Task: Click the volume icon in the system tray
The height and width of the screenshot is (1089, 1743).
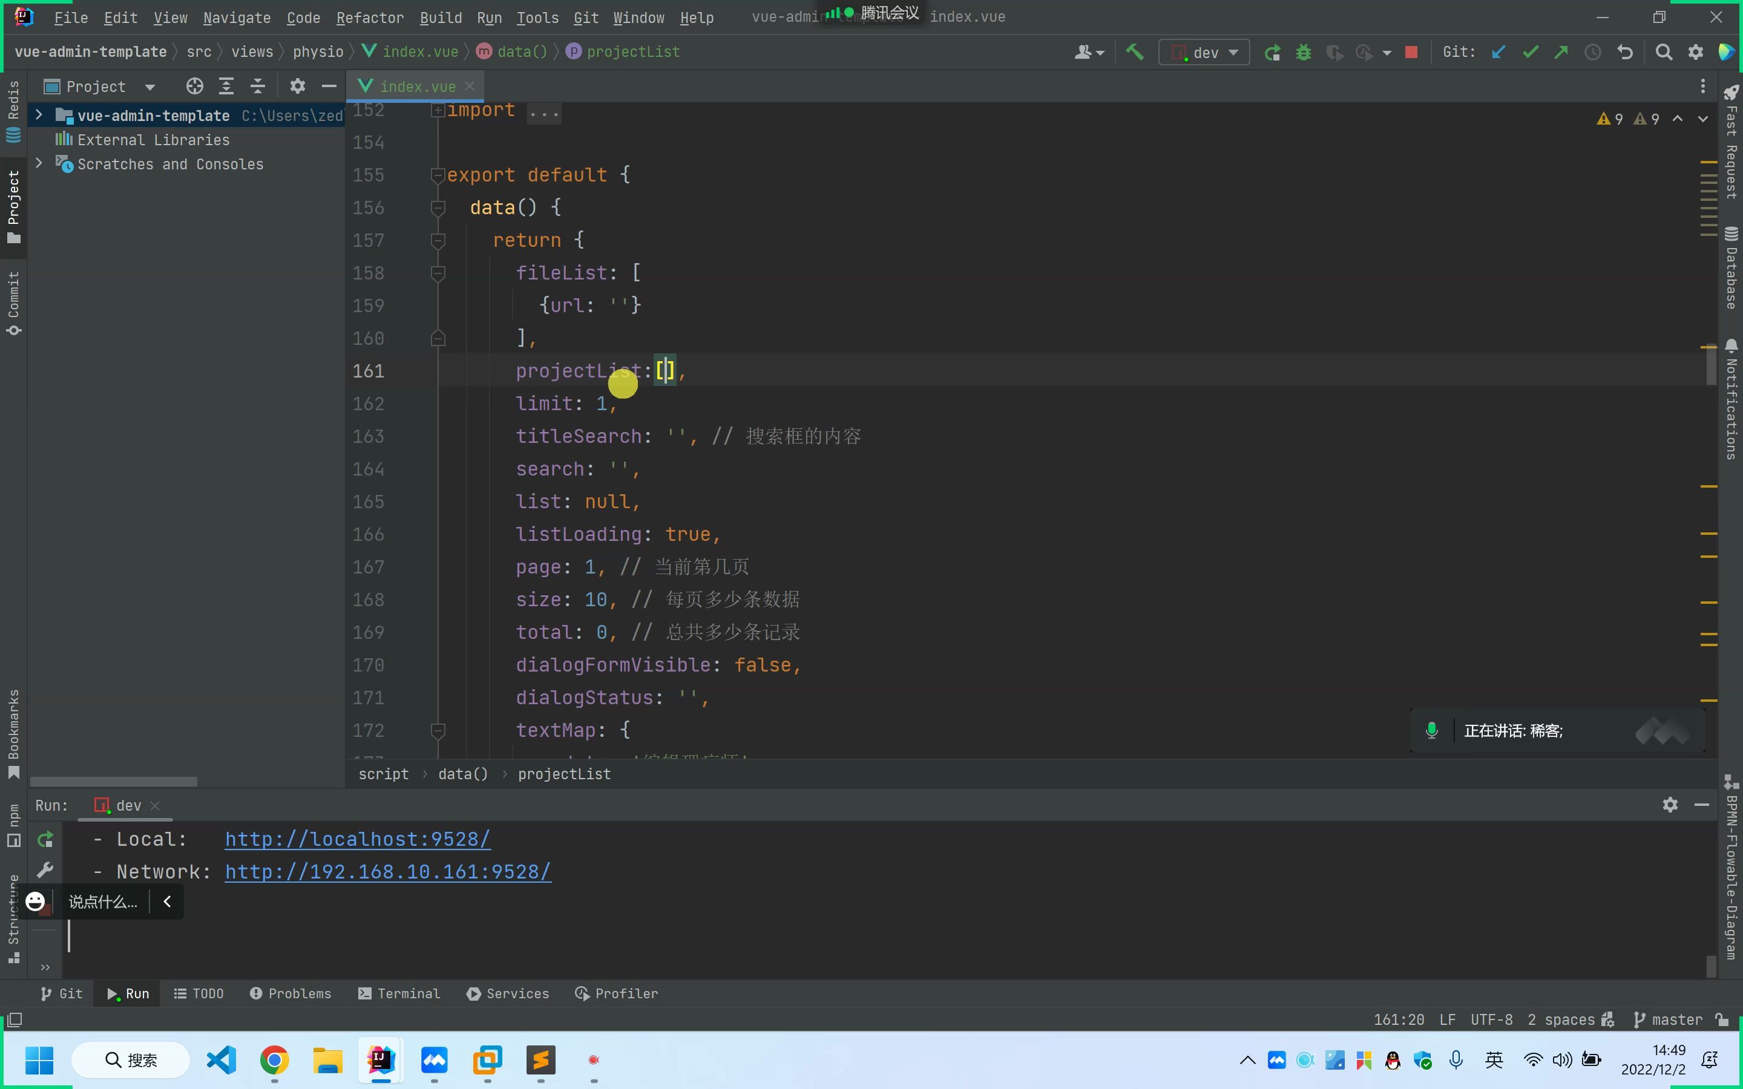Action: point(1562,1059)
